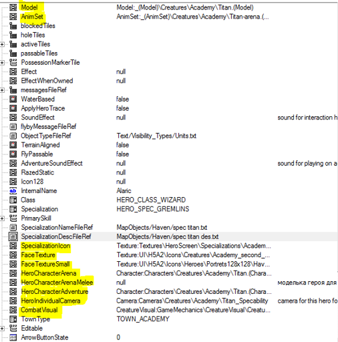Image resolution: width=338 pixels, height=342 pixels.
Task: Click the HERO_SPEC_GREMLINS value
Action: click(x=153, y=209)
